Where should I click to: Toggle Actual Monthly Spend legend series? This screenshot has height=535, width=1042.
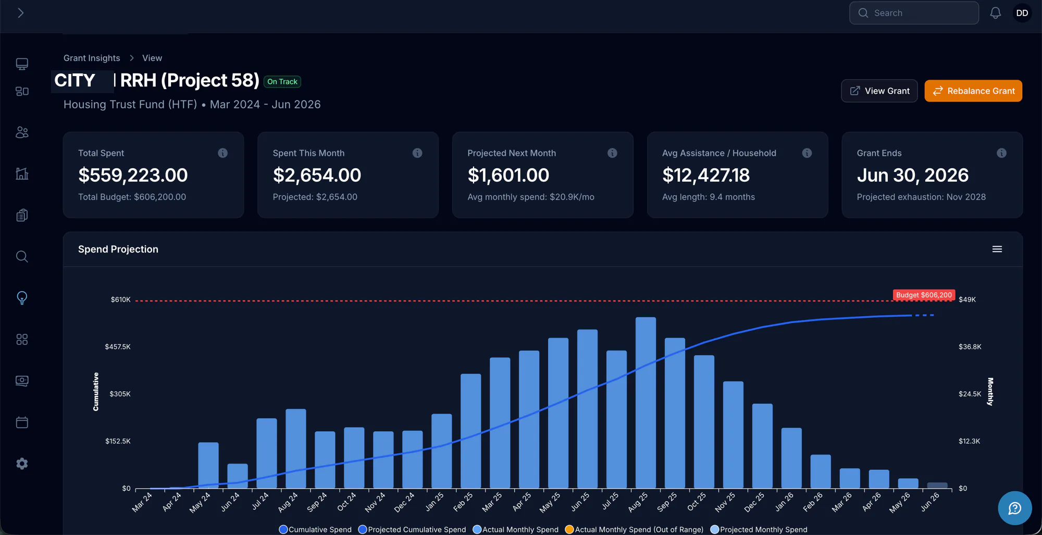[516, 529]
